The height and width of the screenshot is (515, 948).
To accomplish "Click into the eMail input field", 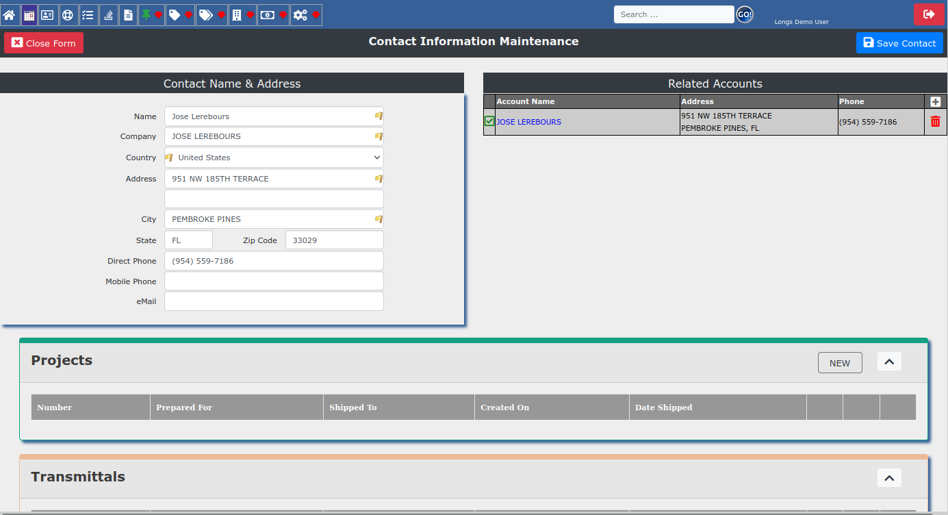I will pos(274,301).
